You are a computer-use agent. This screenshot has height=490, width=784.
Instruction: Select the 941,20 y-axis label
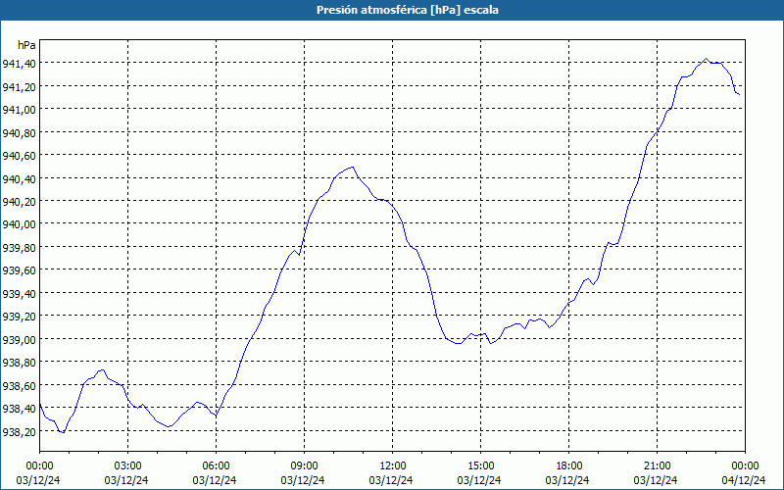point(19,86)
